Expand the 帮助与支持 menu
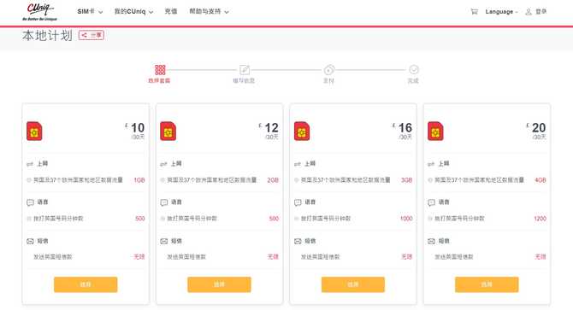This screenshot has height=310, width=573. tap(209, 12)
